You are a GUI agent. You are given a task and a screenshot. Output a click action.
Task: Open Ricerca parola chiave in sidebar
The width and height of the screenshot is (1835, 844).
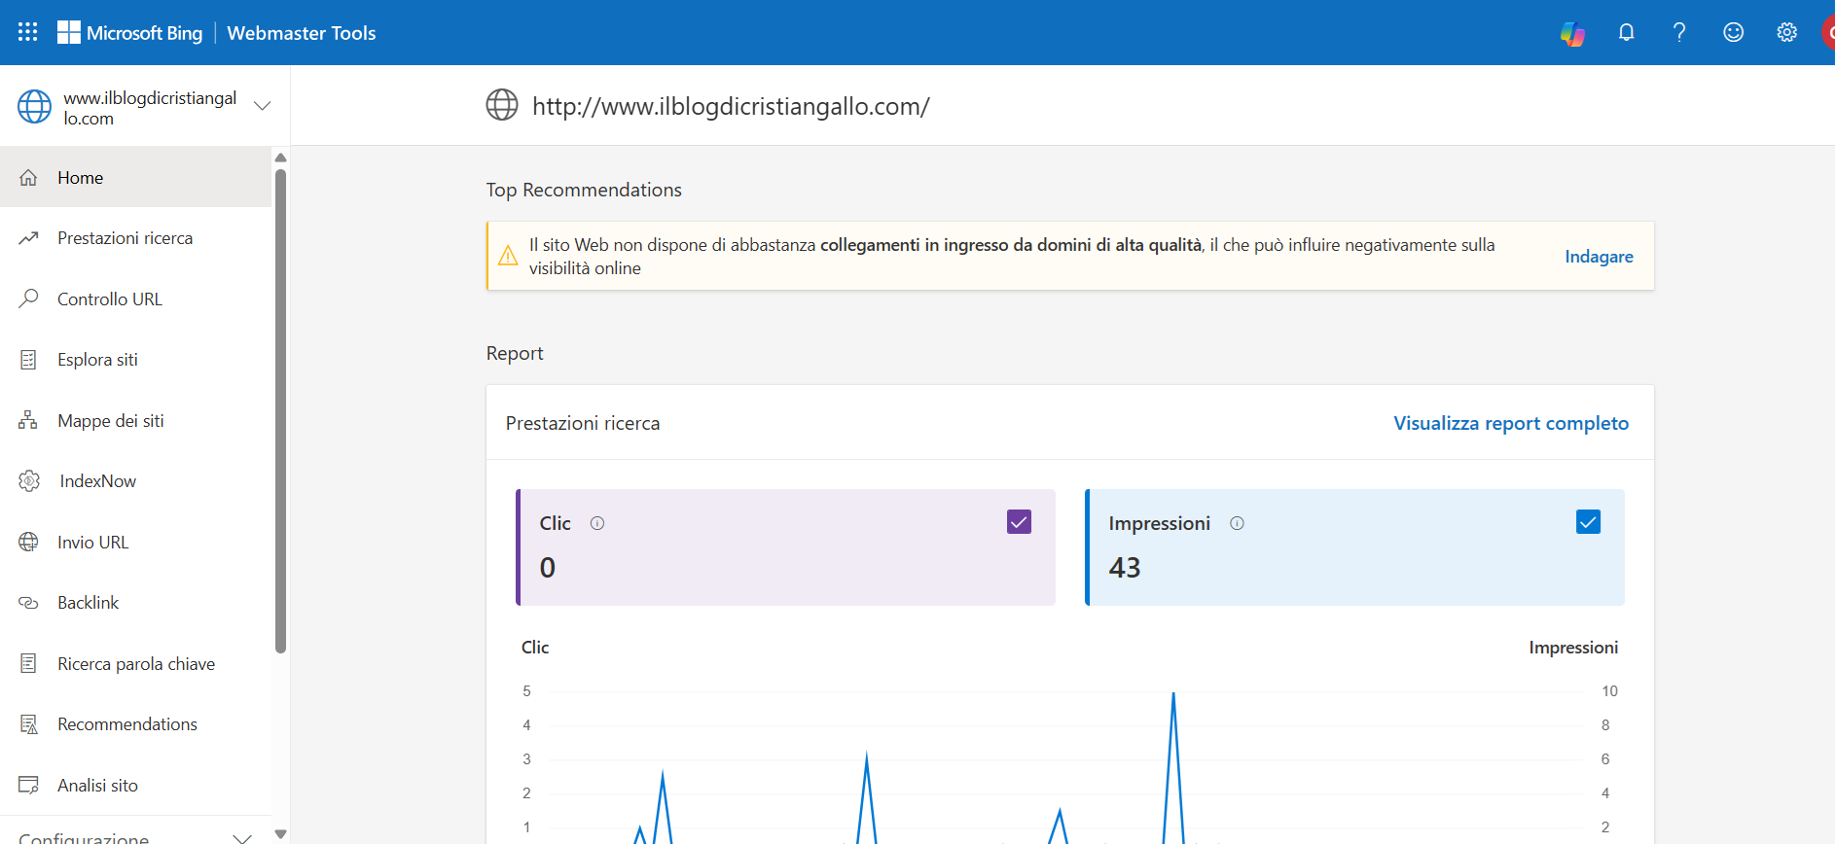coord(135,663)
